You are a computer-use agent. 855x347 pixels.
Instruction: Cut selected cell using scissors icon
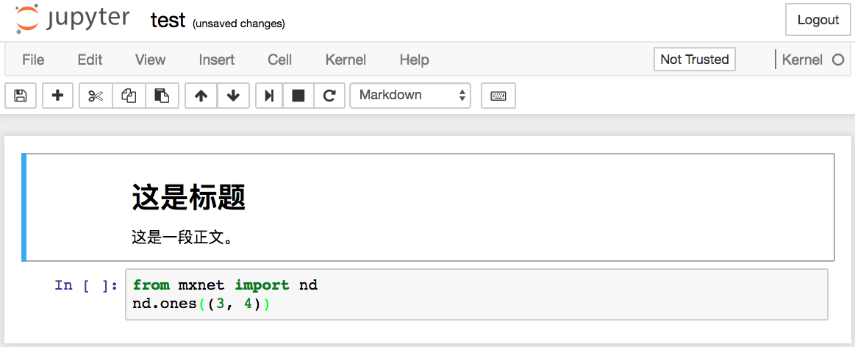click(x=96, y=96)
